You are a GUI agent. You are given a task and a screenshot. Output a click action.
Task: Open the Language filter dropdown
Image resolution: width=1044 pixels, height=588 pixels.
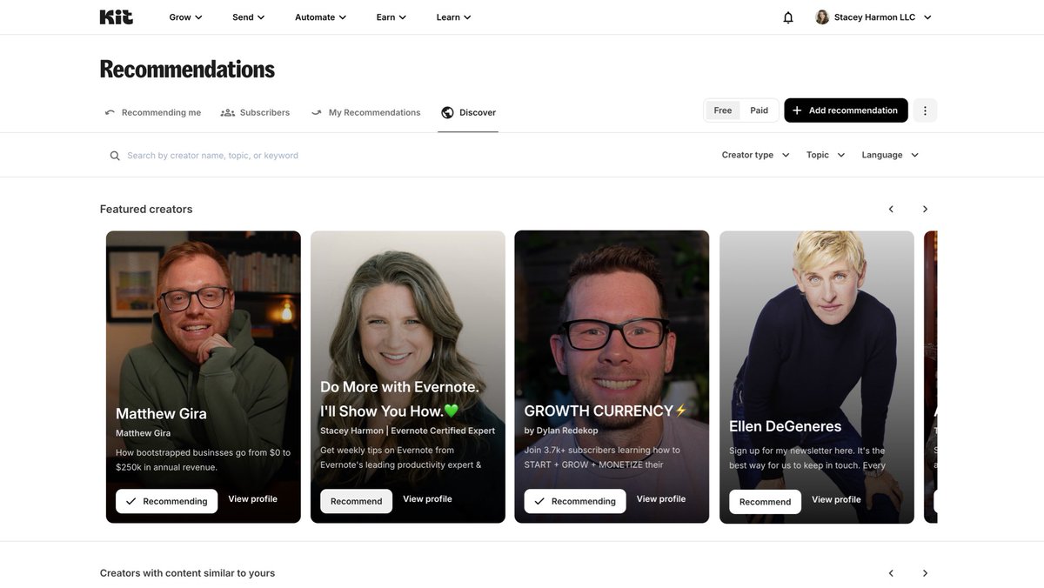click(890, 155)
